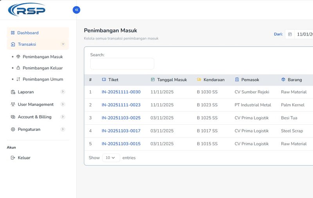Viewport: 313px width, 198px height.
Task: Click truck icon in Kendaraan header
Action: [x=199, y=80]
